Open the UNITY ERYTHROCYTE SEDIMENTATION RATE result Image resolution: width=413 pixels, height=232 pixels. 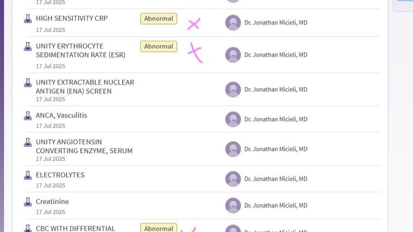[x=80, y=50]
